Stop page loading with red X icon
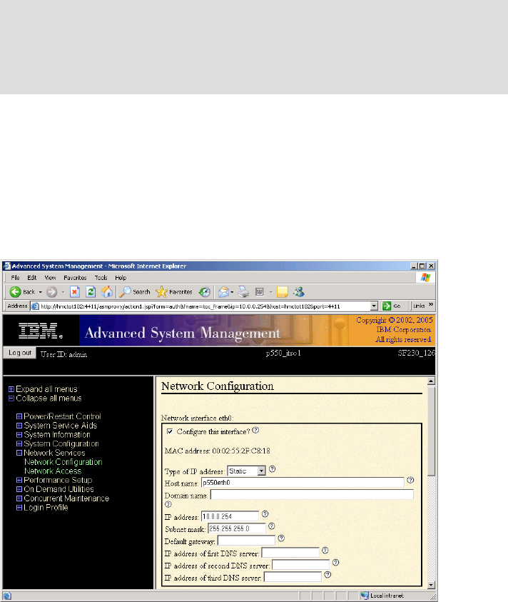The height and width of the screenshot is (602, 508). tap(75, 292)
